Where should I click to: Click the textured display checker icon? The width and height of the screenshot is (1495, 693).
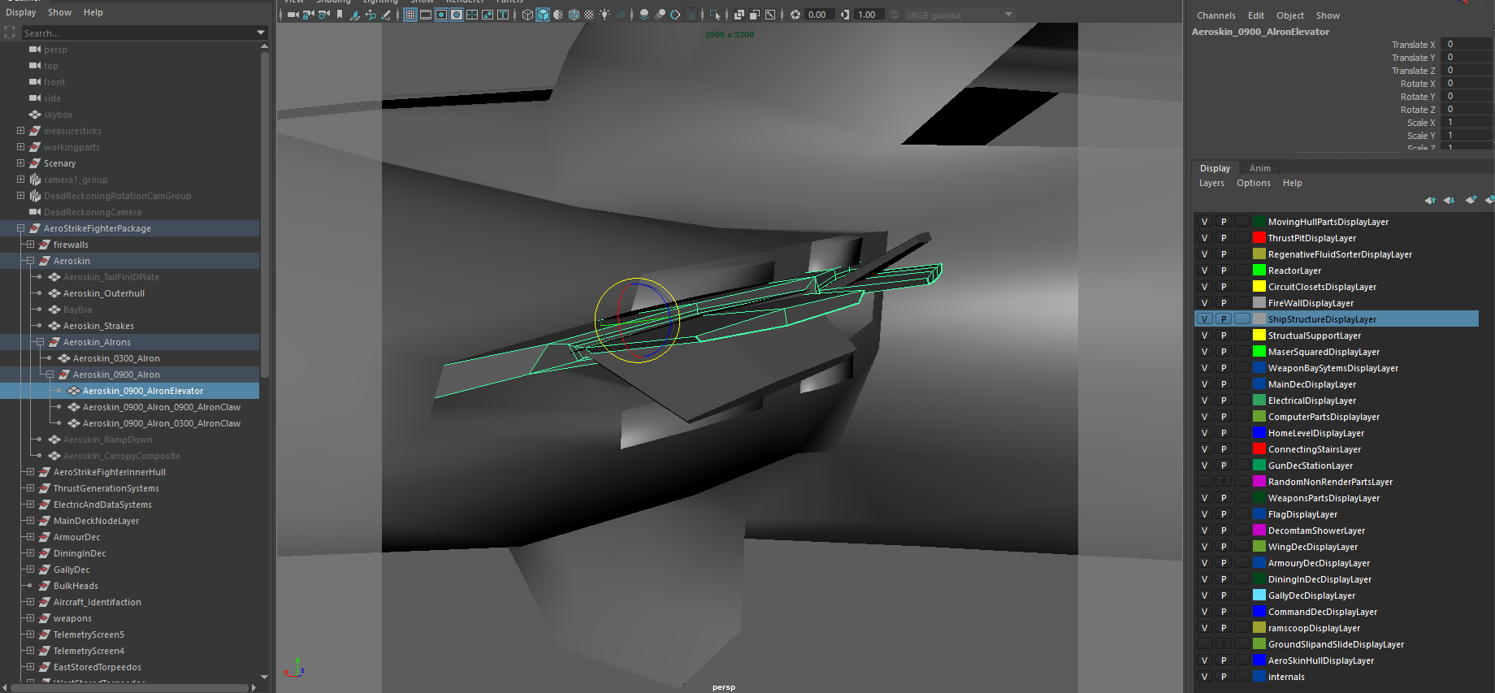pos(589,15)
